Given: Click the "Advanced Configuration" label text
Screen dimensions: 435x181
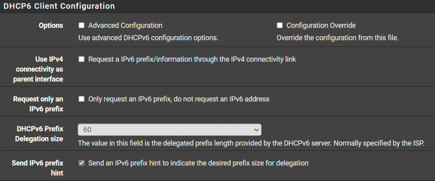Looking at the screenshot, I should click(x=125, y=25).
